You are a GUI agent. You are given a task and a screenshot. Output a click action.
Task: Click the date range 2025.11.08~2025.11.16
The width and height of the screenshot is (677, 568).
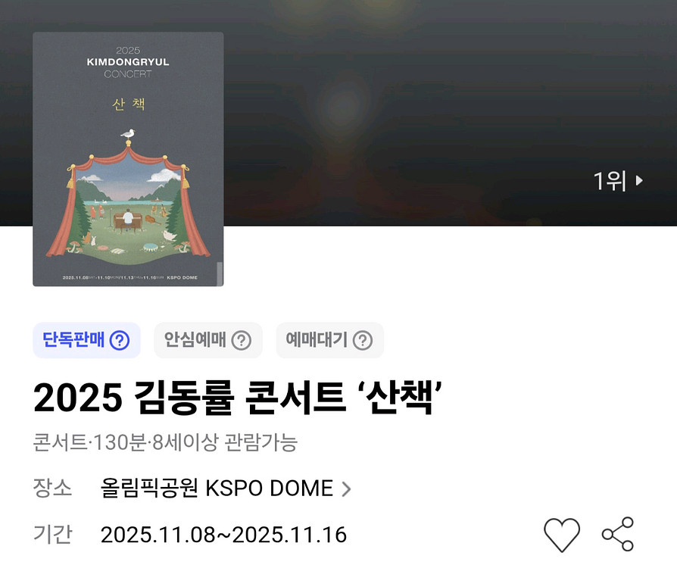[x=223, y=535]
